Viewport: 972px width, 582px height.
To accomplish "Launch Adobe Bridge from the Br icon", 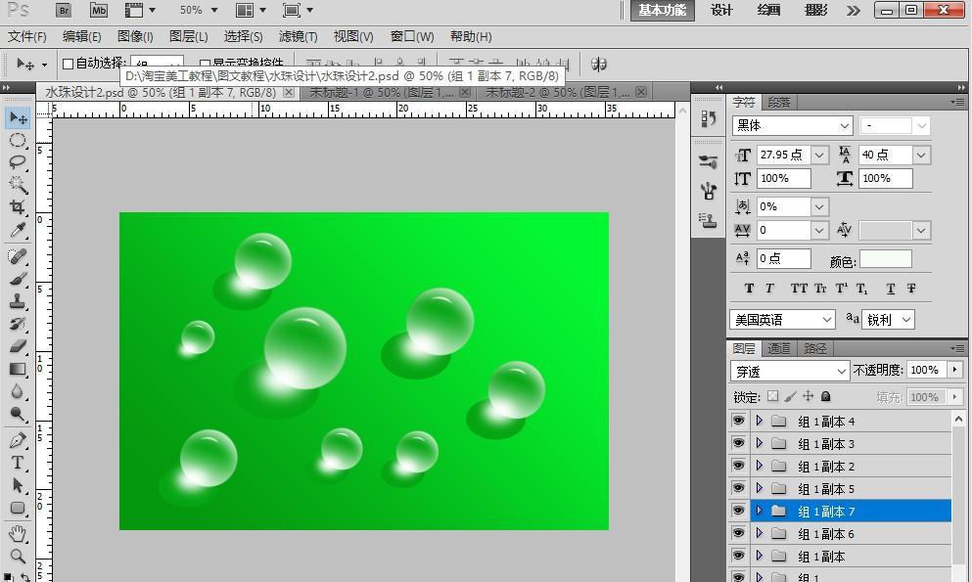I will coord(64,10).
